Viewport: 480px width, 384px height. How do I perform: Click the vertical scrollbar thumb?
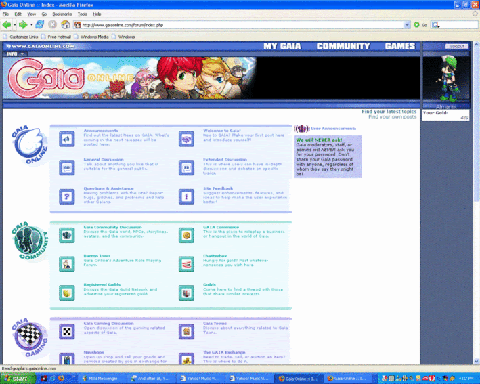coord(477,124)
